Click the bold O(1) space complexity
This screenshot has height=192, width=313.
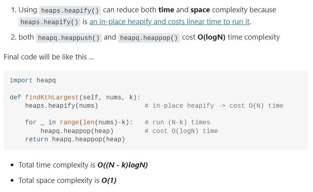[109, 181]
